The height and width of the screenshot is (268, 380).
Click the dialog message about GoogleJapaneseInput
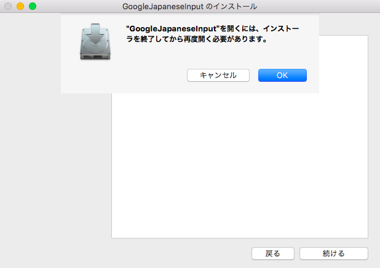[213, 34]
